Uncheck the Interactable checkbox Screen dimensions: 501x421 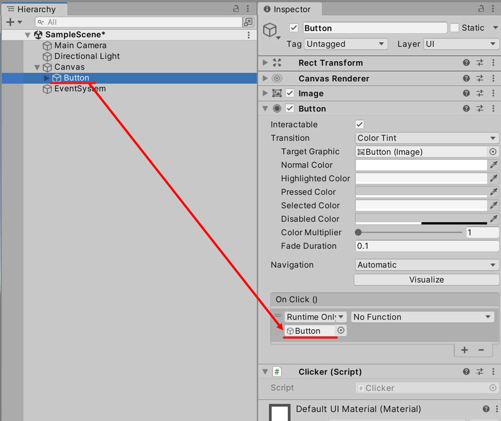359,124
